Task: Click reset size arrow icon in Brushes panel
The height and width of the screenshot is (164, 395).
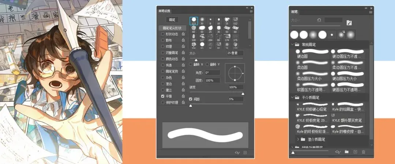Action: [319, 20]
